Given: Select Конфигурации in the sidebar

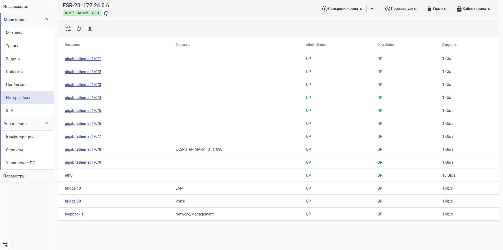Looking at the screenshot, I should pos(20,137).
